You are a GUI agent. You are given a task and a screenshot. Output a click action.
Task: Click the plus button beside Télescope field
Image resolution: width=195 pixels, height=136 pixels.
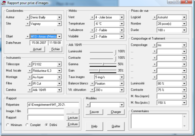click(x=29, y=64)
